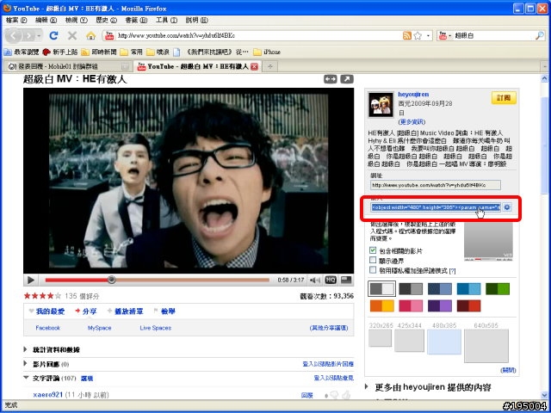The width and height of the screenshot is (551, 413).
Task: Rate the video with the fifth star
Action: coord(58,296)
